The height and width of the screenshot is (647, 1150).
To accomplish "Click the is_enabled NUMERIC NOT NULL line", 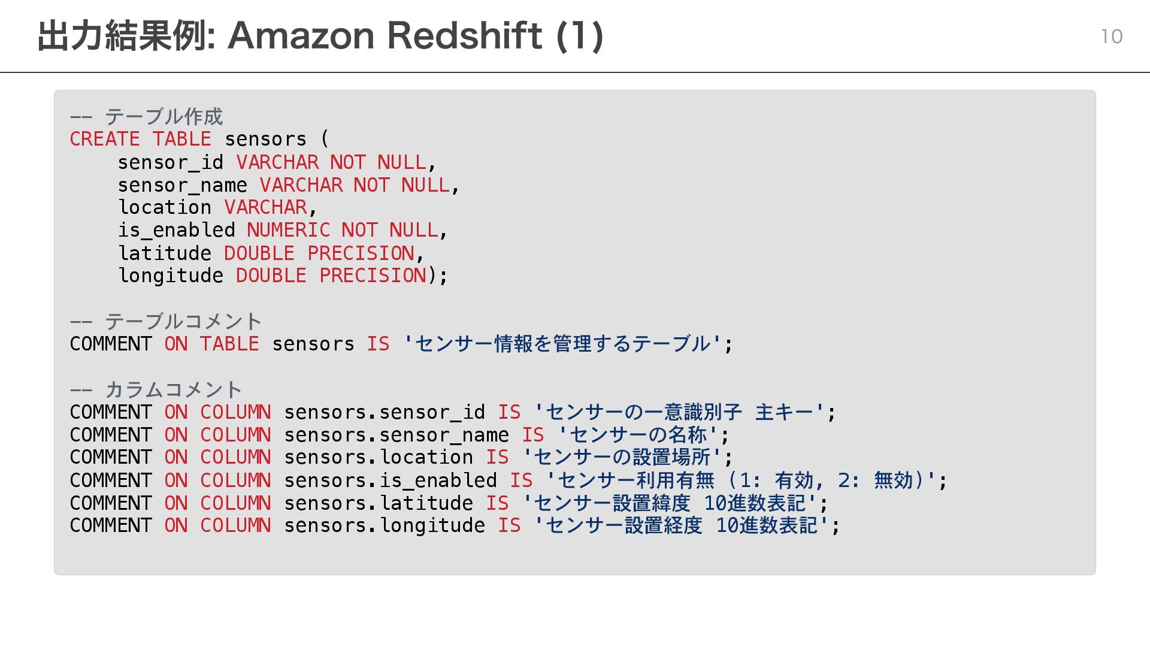I will click(282, 230).
